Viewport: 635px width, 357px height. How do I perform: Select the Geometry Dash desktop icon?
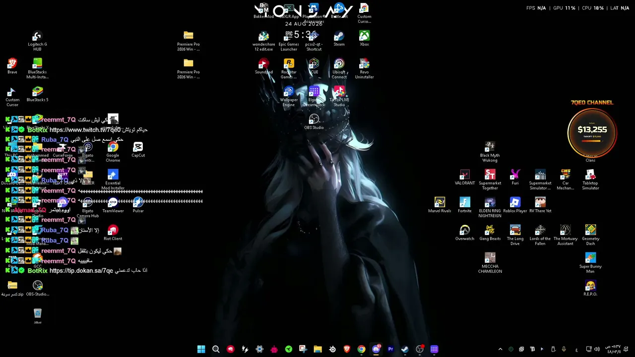(x=590, y=236)
